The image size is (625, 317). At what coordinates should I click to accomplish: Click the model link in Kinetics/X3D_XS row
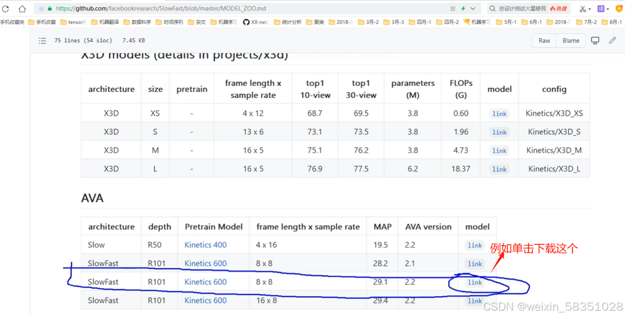tap(499, 114)
